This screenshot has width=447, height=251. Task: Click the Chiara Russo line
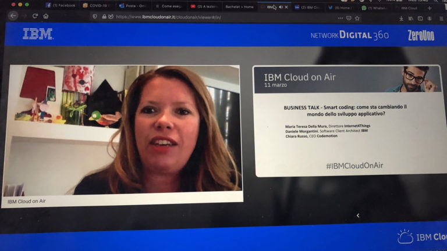pos(311,136)
